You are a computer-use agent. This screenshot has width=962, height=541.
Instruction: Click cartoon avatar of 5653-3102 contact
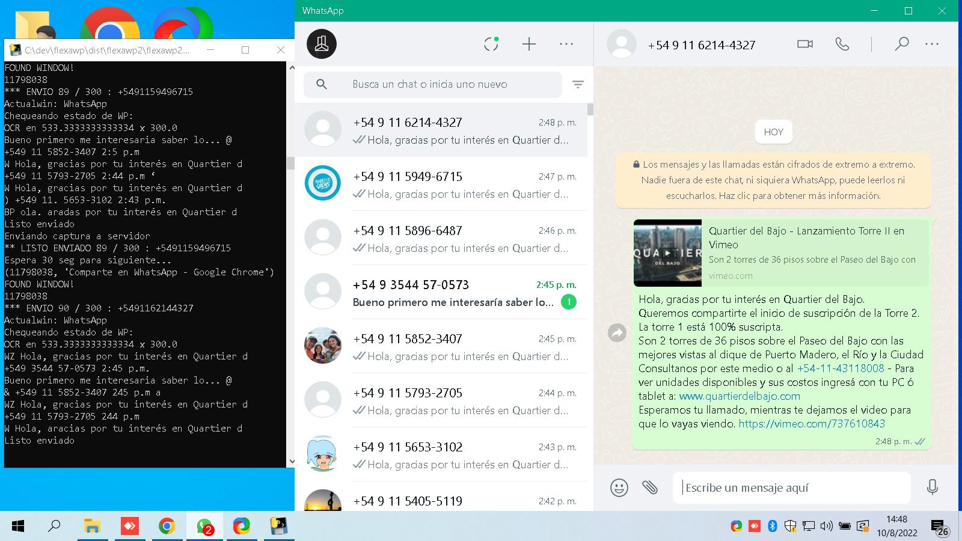(323, 453)
